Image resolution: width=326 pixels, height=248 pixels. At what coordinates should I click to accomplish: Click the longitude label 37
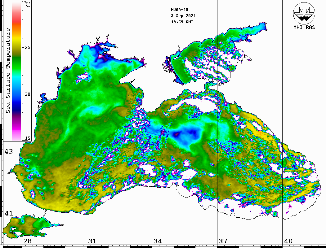coord(223,241)
